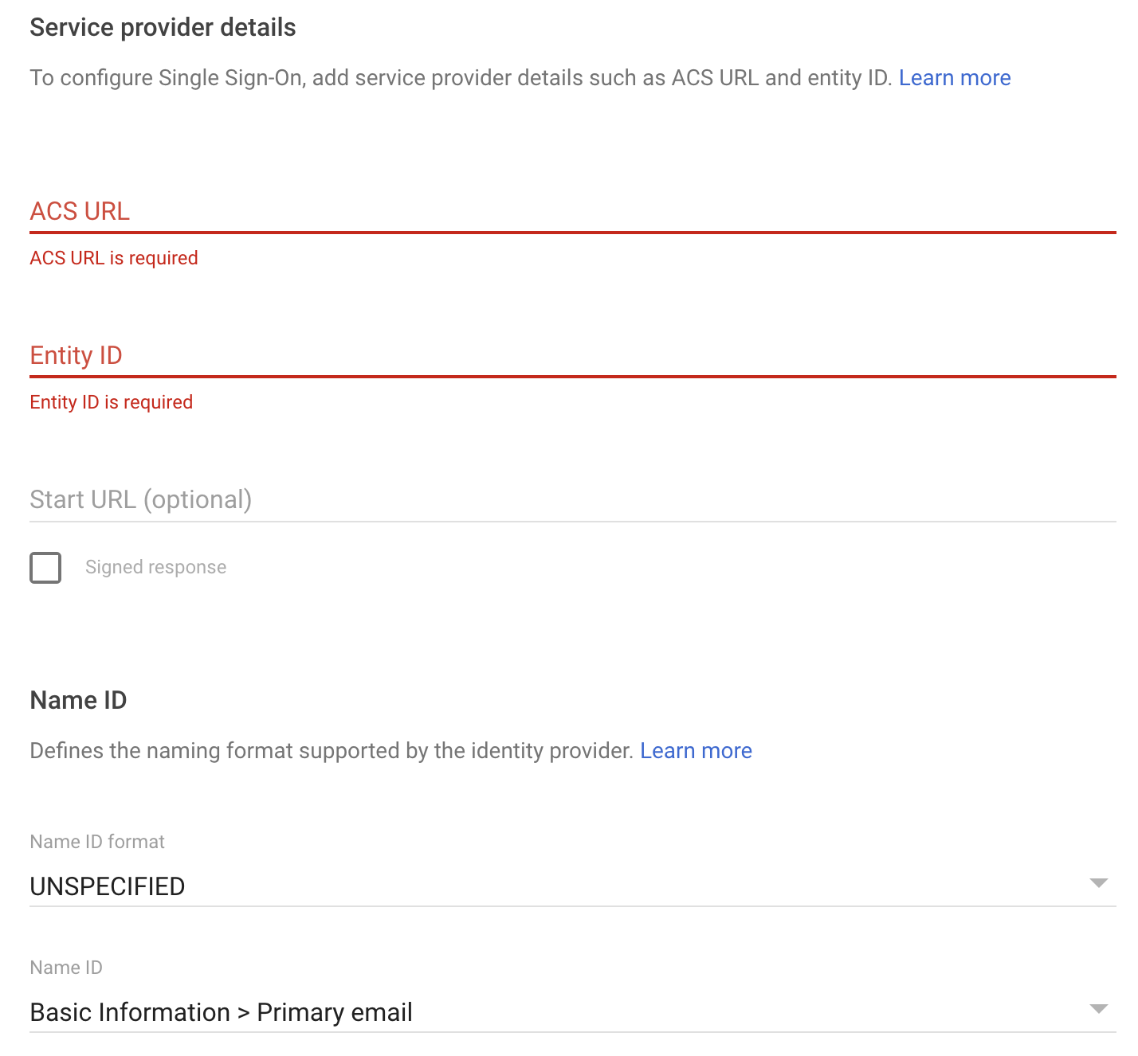The image size is (1138, 1056).
Task: Click the 'Entity ID is required' error message
Action: (112, 402)
